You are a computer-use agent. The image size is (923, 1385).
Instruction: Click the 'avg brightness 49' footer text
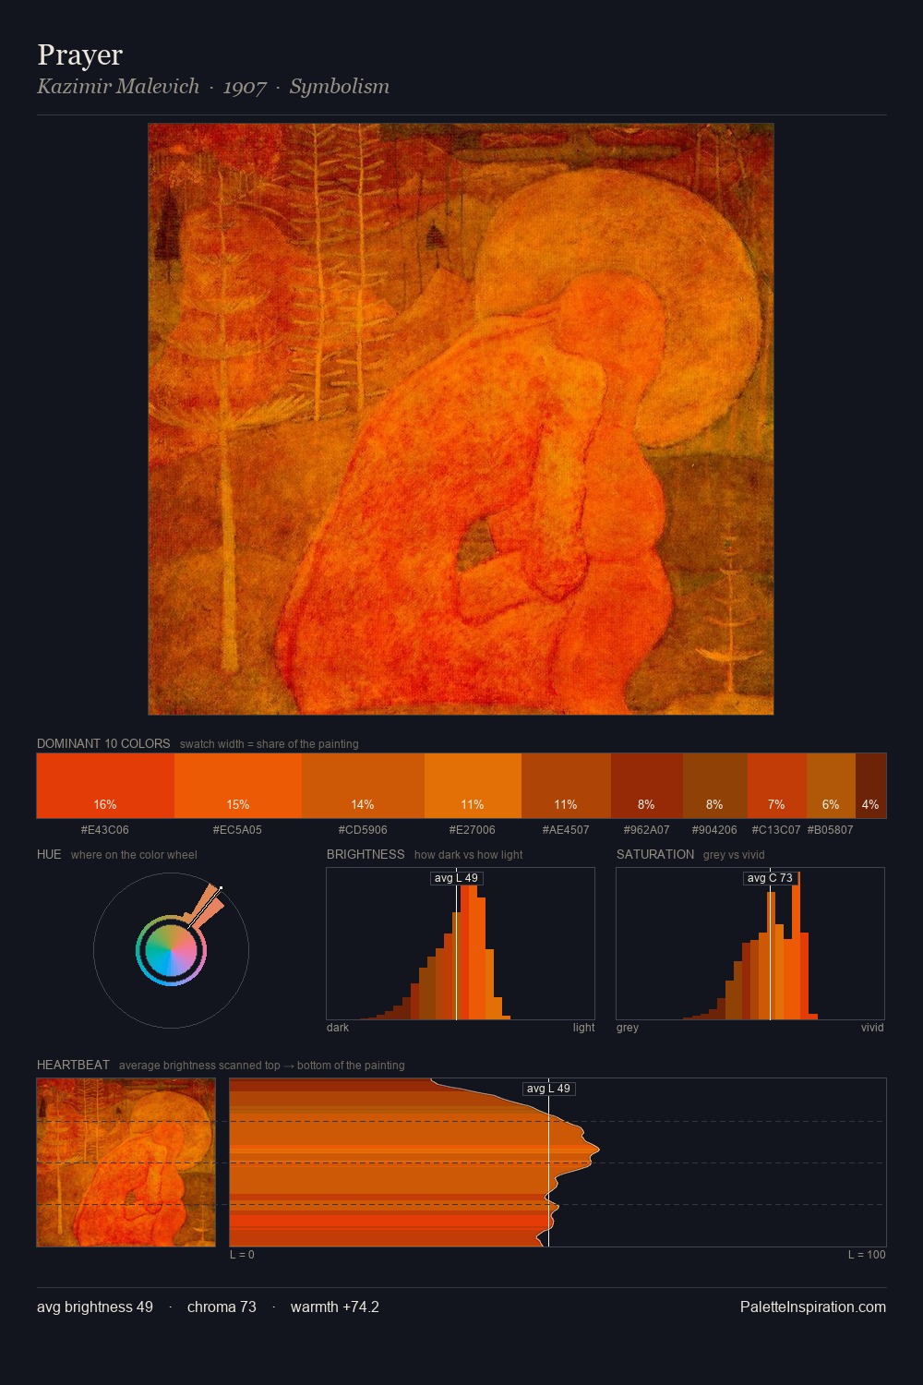pos(95,1307)
